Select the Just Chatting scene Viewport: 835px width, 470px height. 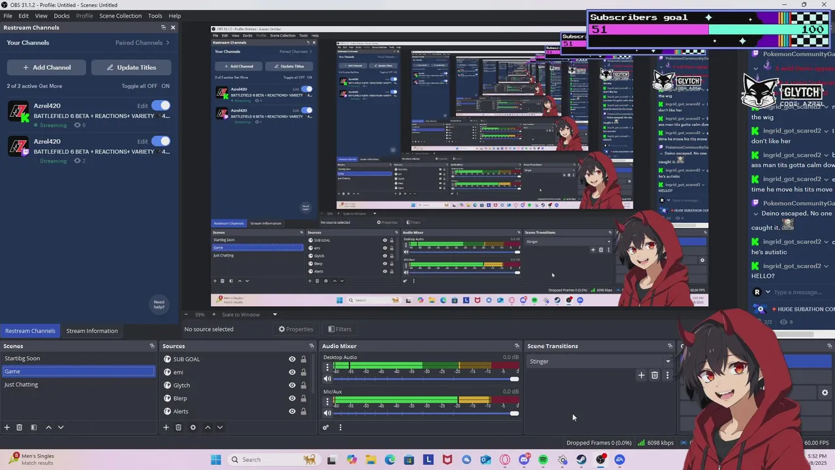78,384
